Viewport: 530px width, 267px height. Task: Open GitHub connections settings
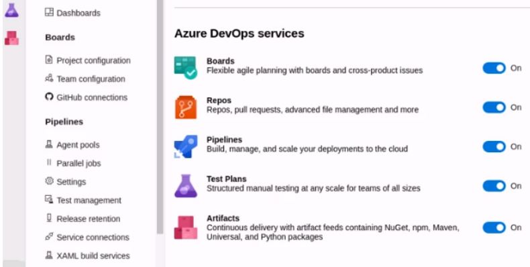(x=92, y=97)
